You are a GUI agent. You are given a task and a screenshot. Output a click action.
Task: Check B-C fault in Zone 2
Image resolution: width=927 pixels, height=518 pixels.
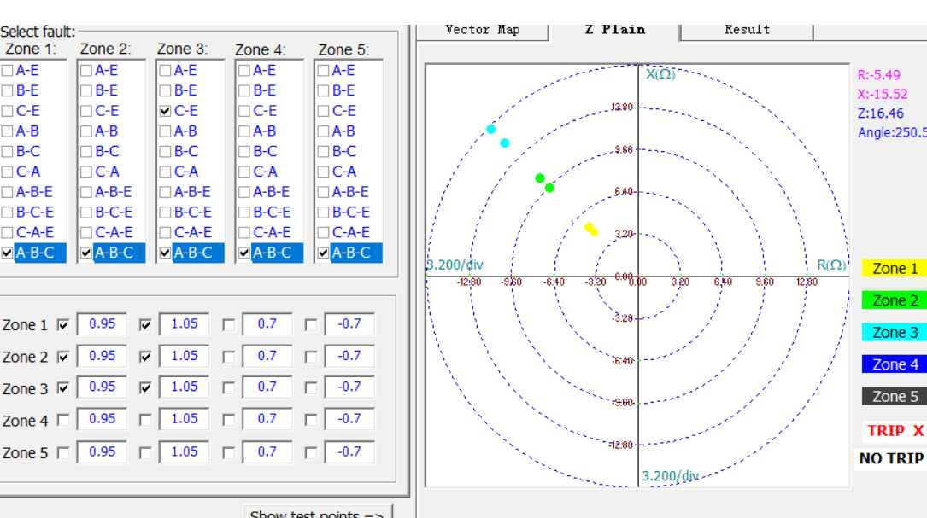(x=85, y=152)
